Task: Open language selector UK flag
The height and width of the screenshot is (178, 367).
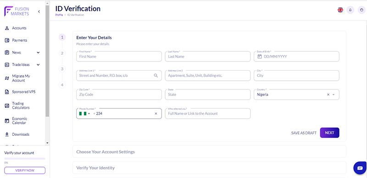Action: 340,10
